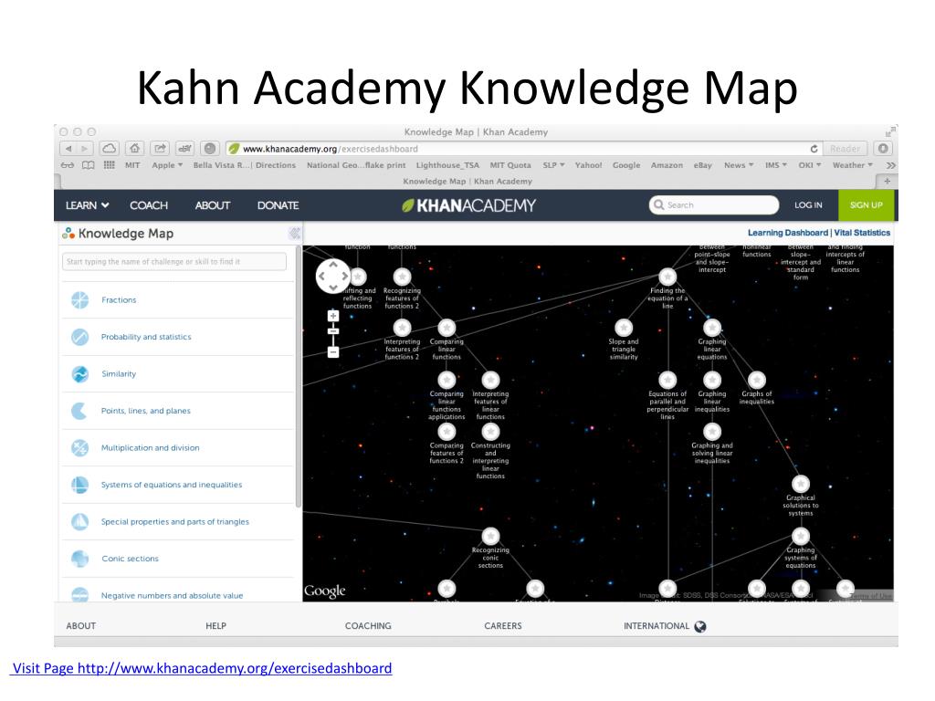Click the CAREERS footer link
Image resolution: width=935 pixels, height=701 pixels.
coord(503,626)
